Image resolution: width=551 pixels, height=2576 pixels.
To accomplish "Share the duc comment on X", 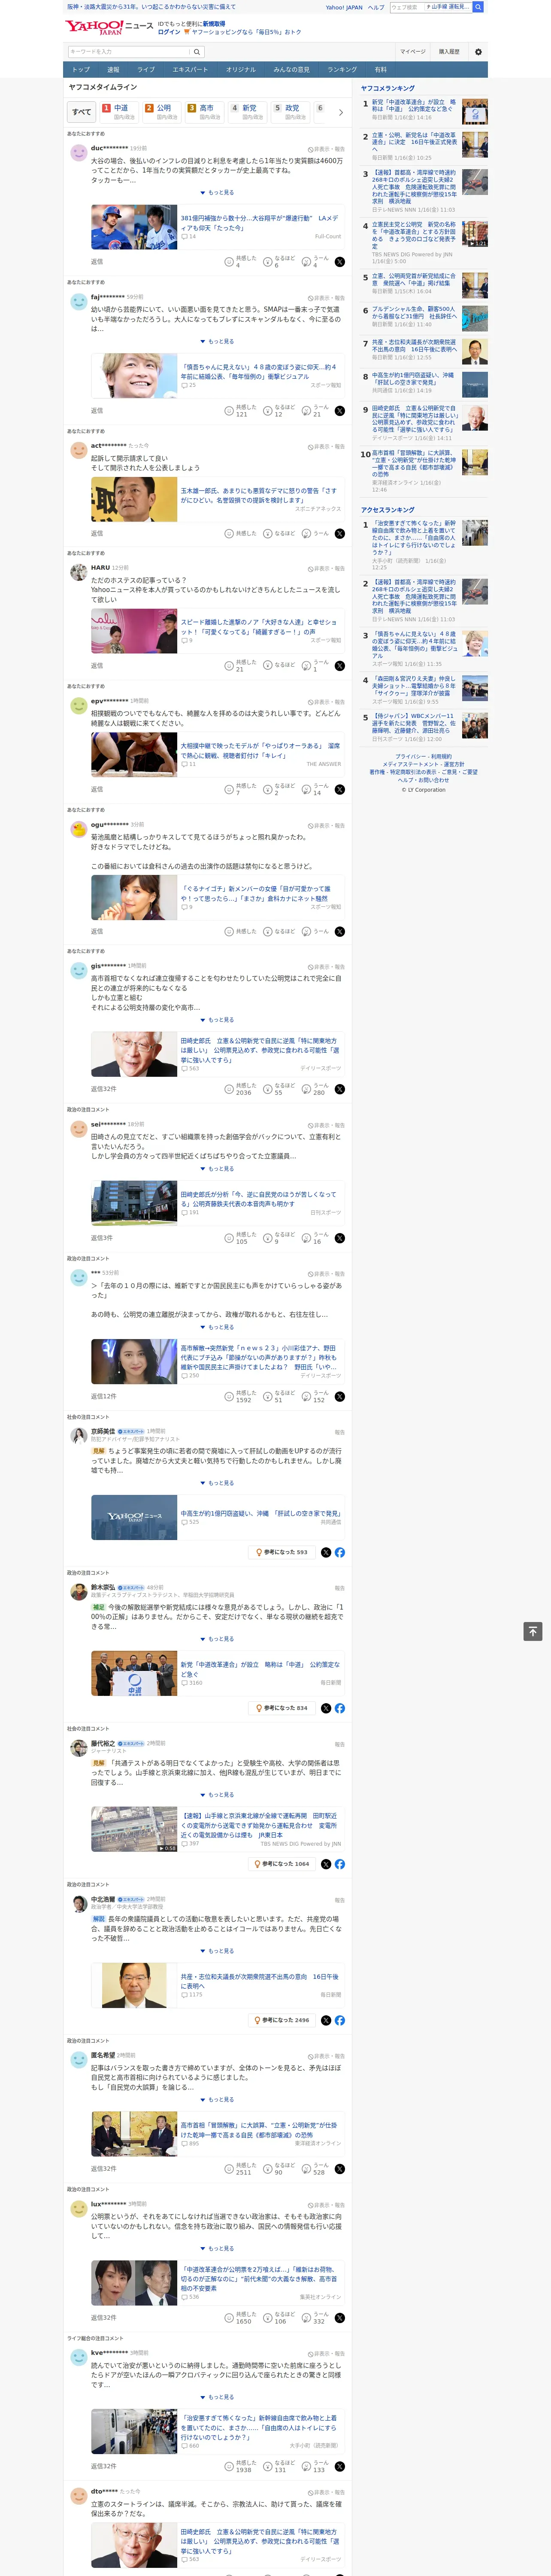I will tap(340, 262).
